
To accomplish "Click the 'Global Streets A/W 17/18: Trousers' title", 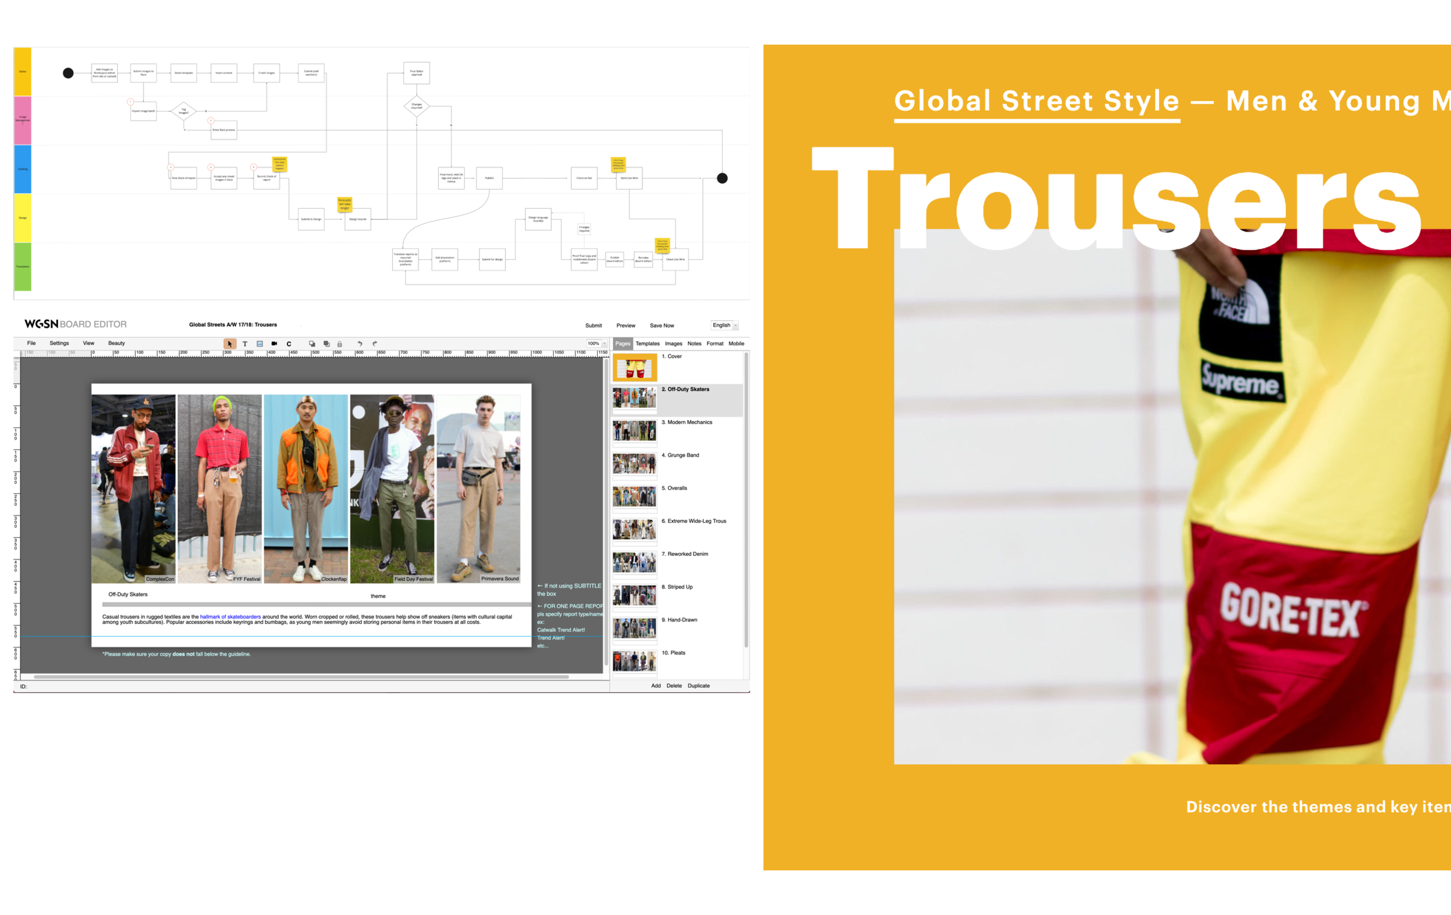I will tap(233, 325).
